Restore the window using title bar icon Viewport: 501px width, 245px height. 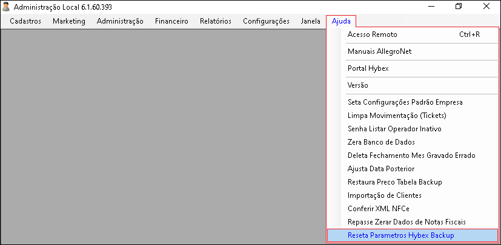(x=459, y=7)
